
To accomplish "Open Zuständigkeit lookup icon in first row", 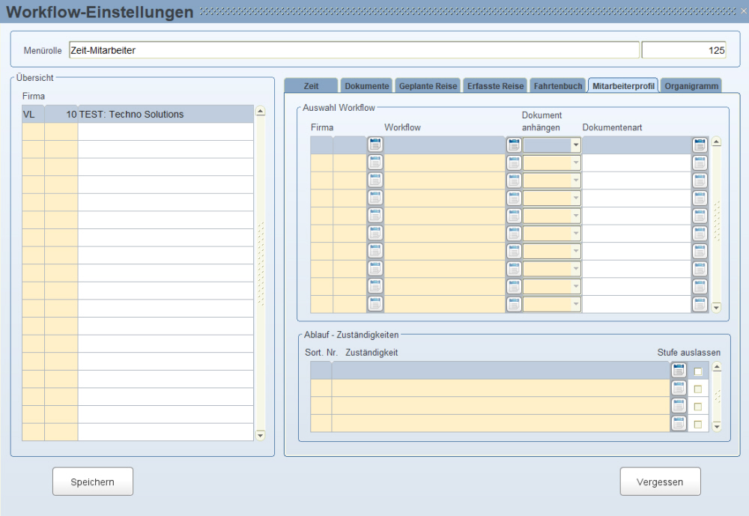I will coord(679,370).
